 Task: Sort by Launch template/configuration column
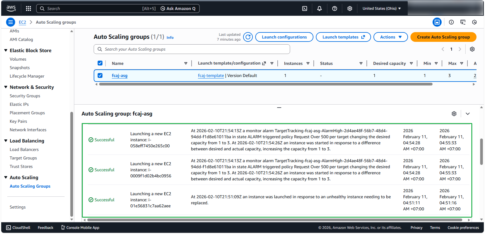(272, 63)
